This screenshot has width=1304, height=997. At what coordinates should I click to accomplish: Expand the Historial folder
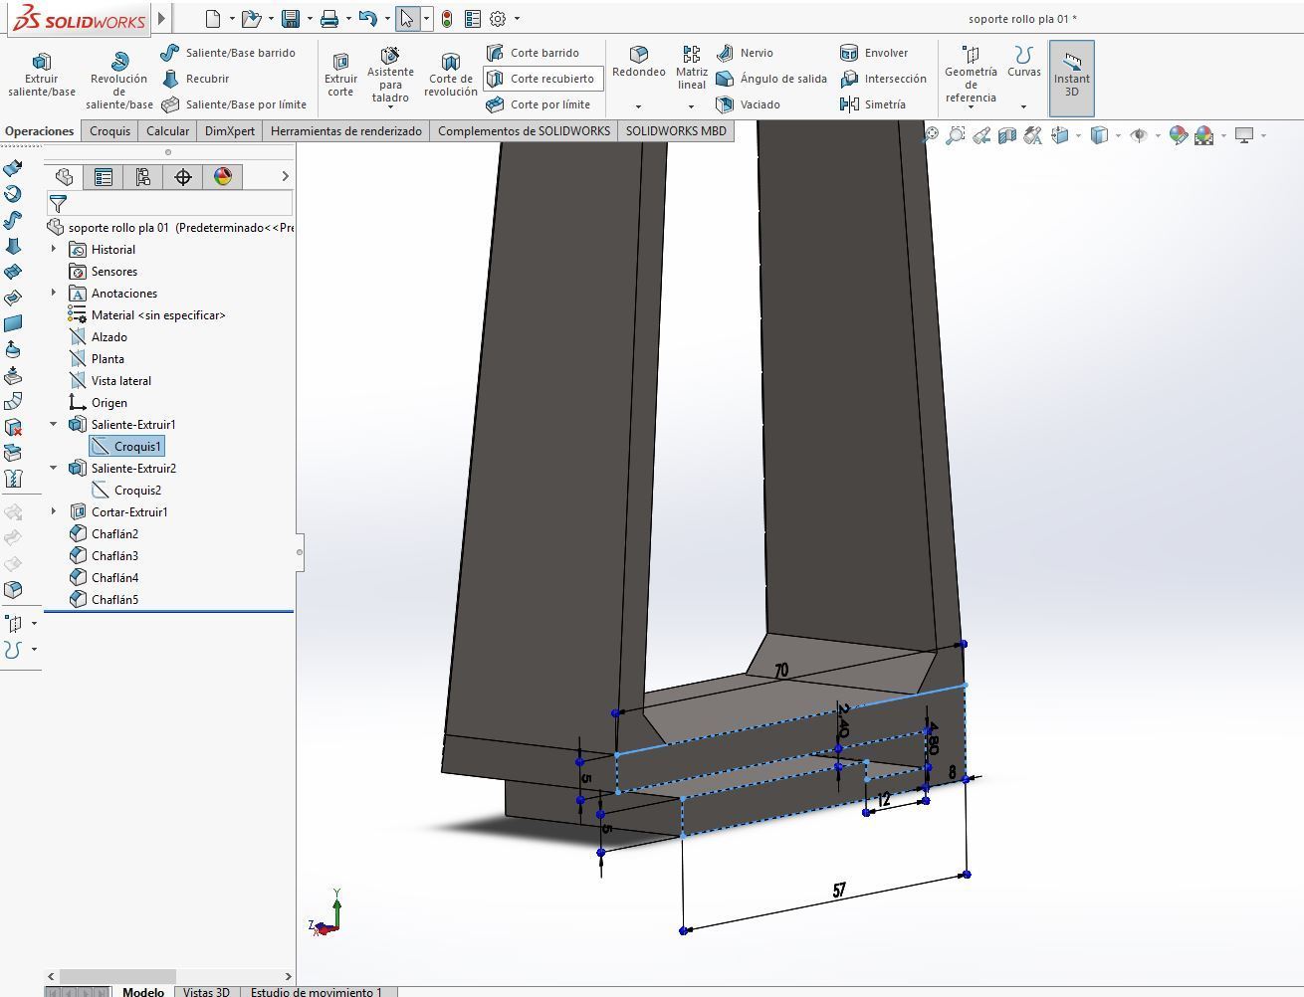click(54, 250)
